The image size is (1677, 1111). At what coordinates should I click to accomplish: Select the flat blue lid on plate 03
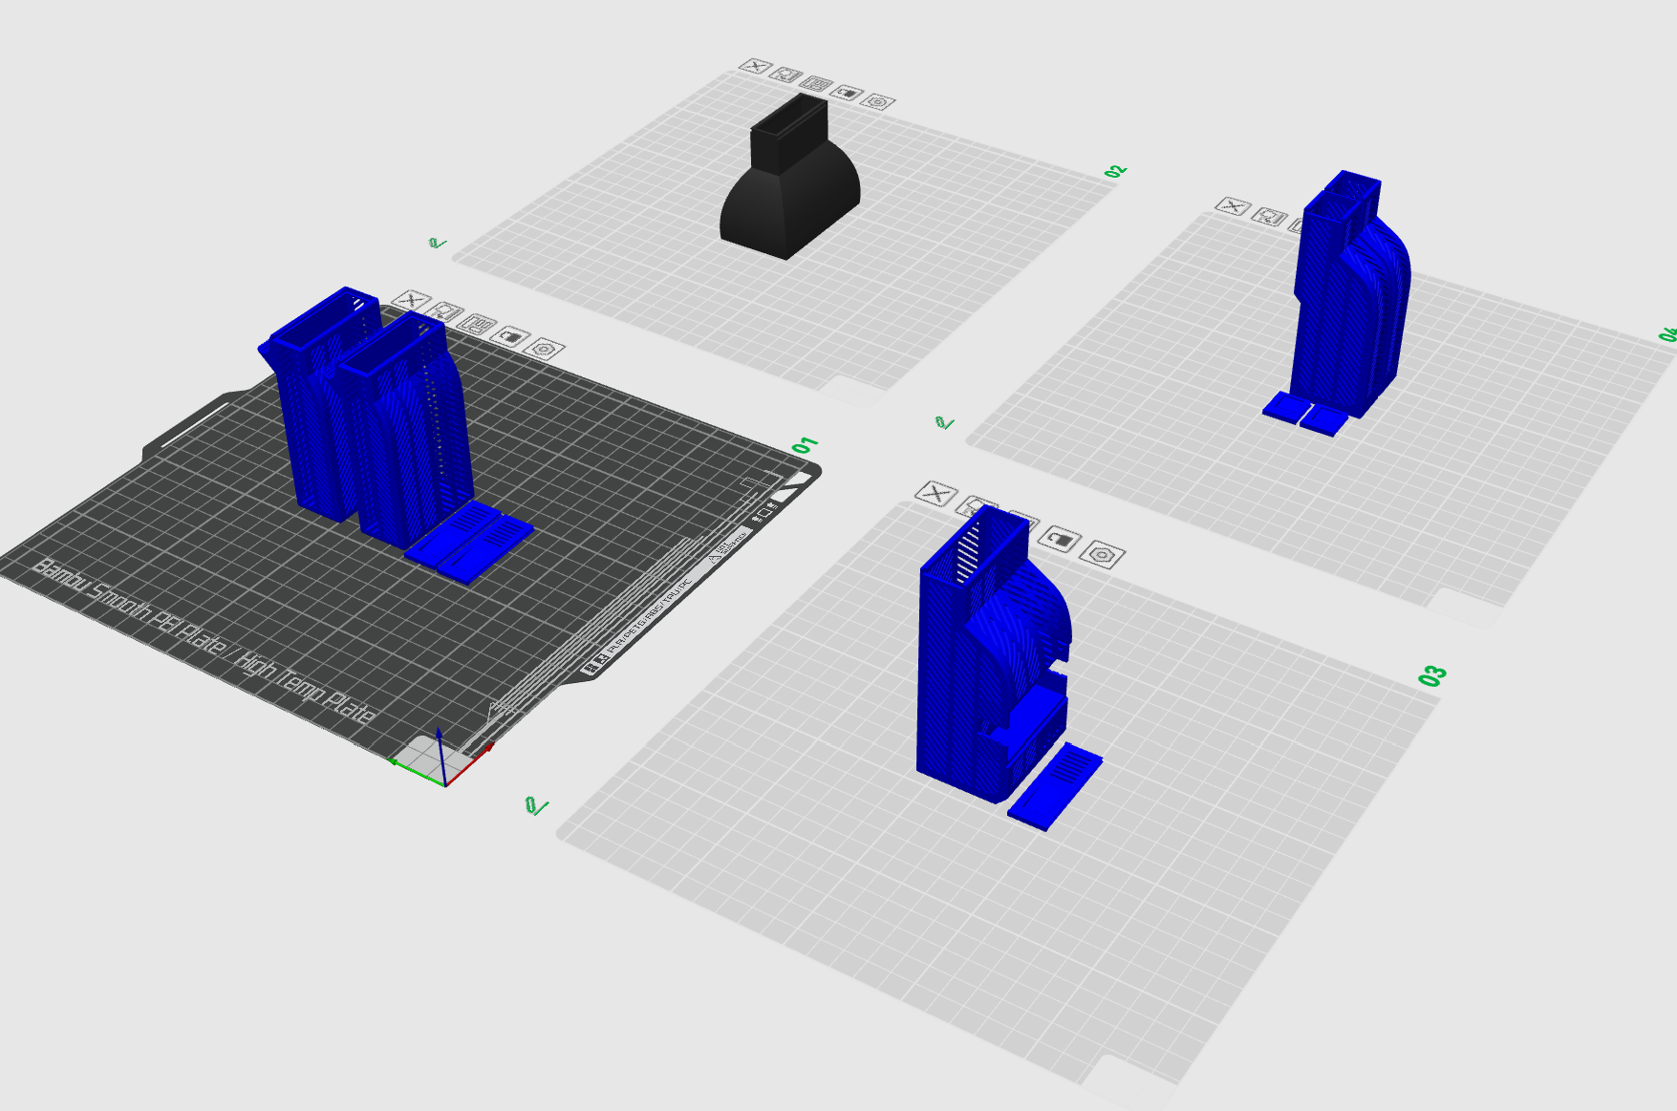(x=1056, y=786)
